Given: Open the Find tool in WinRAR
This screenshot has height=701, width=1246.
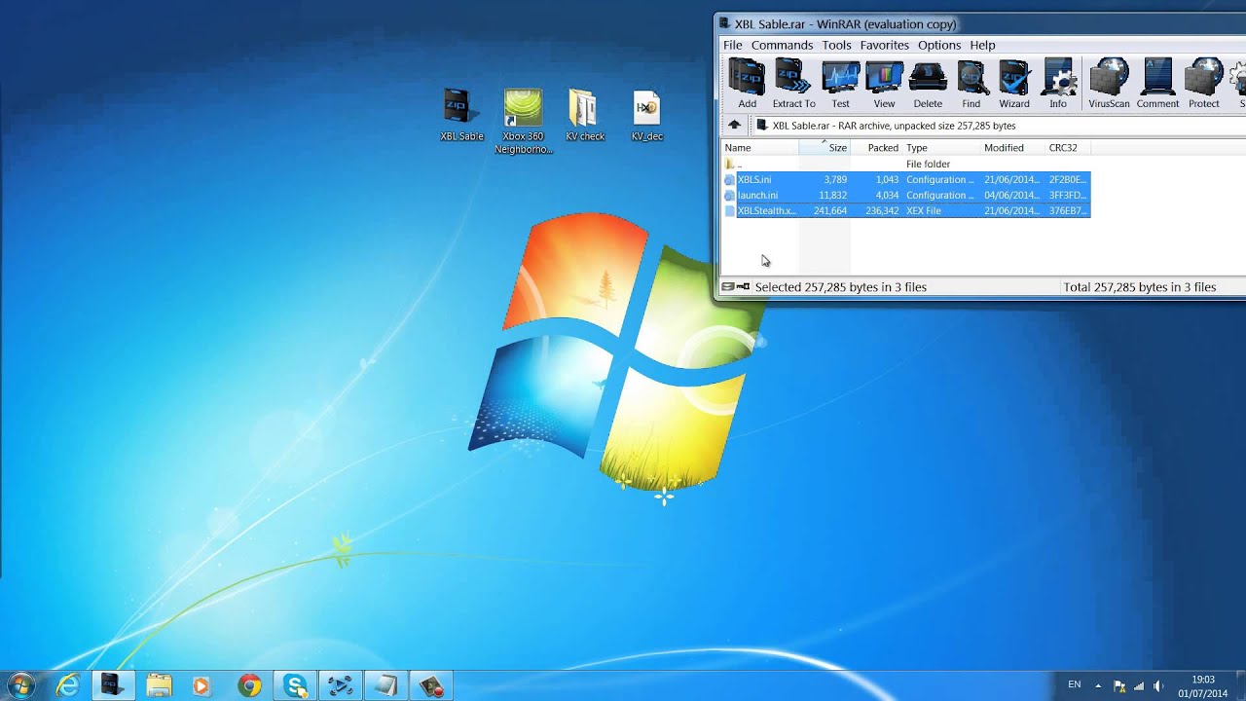Looking at the screenshot, I should coord(971,85).
